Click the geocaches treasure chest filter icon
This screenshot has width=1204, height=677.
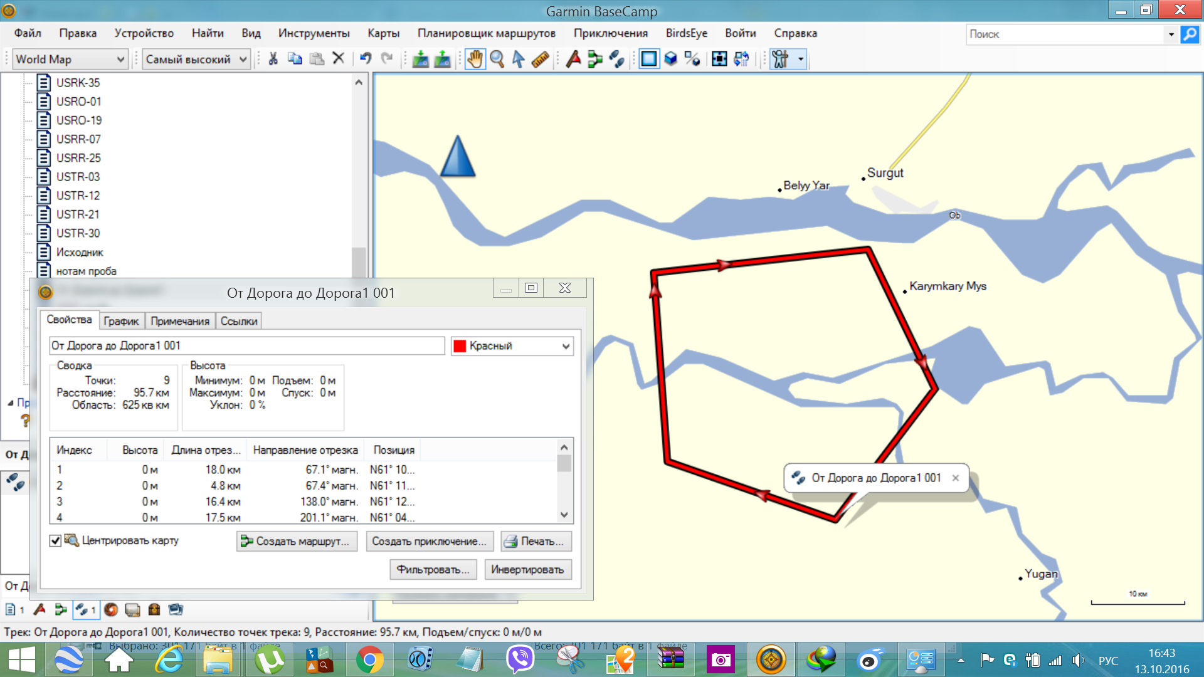pyautogui.click(x=154, y=609)
